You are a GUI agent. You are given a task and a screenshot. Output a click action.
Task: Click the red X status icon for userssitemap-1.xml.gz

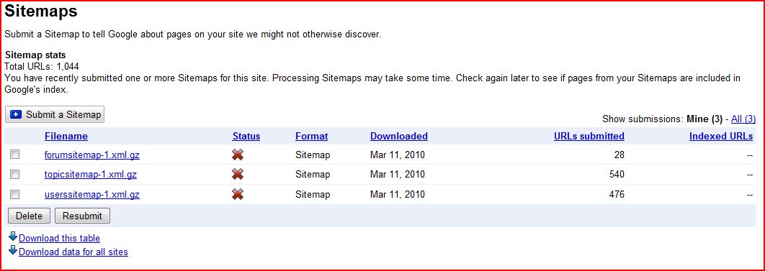point(238,195)
